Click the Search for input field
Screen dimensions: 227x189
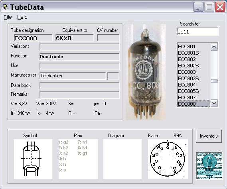click(197, 31)
